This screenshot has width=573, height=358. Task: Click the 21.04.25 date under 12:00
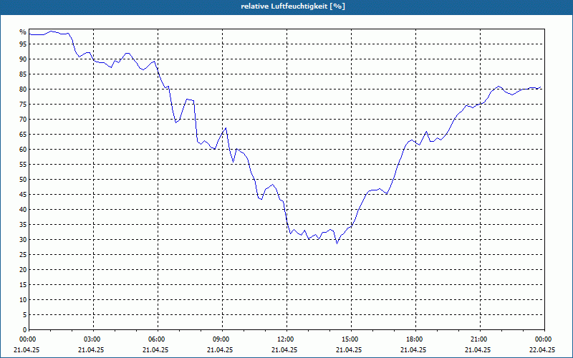pyautogui.click(x=284, y=349)
